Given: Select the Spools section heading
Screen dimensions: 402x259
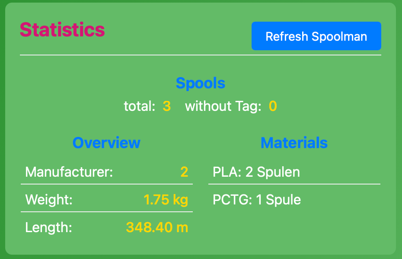Looking at the screenshot, I should pyautogui.click(x=201, y=83).
